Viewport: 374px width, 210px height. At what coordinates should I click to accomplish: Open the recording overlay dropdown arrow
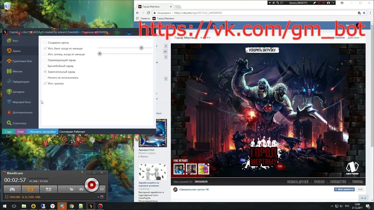pyautogui.click(x=269, y=3)
